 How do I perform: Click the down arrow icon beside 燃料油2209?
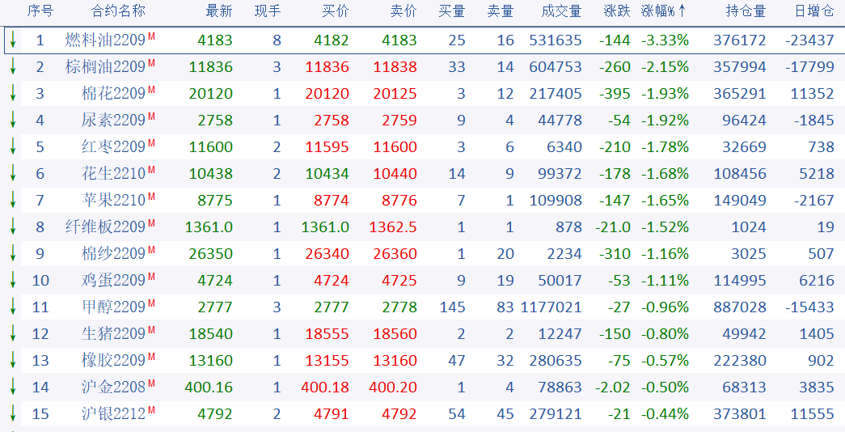(13, 40)
